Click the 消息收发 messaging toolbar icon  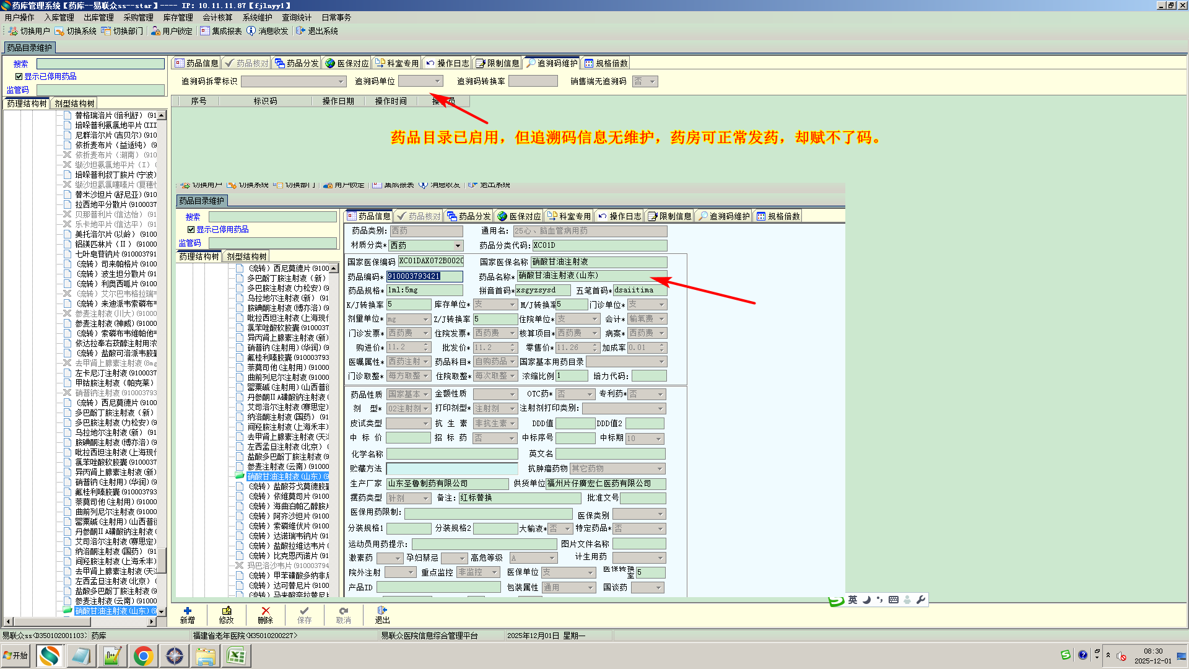pos(251,31)
